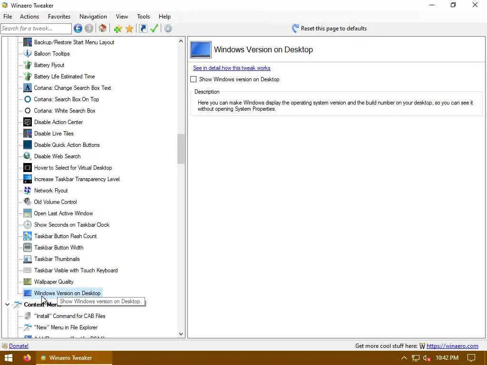Select Cortana: White Search Box item
The image size is (487, 365).
click(x=65, y=110)
